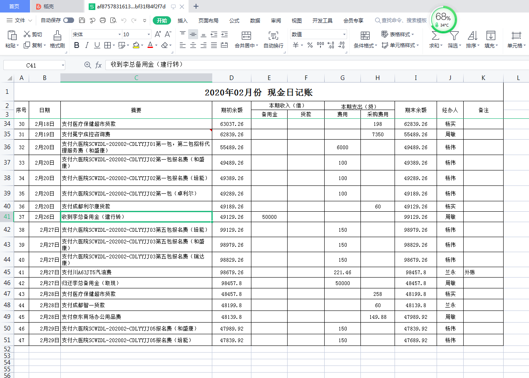Switch to the 公式 ribbon tab
This screenshot has width=529, height=378.
[234, 20]
